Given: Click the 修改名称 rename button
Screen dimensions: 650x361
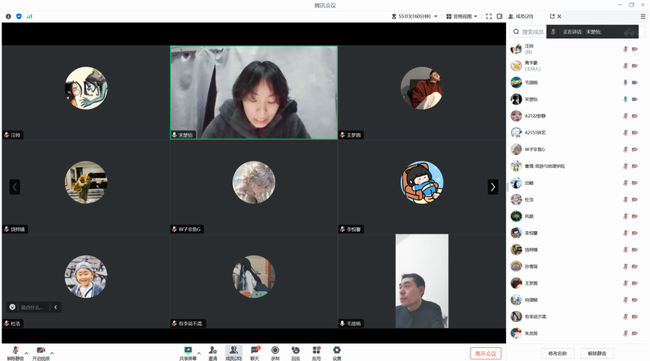Looking at the screenshot, I should pyautogui.click(x=558, y=353).
